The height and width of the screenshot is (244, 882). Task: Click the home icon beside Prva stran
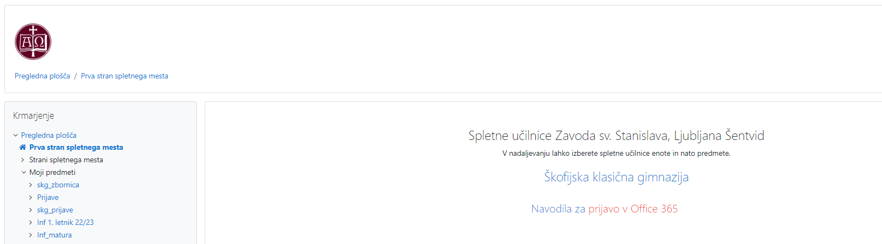[22, 147]
